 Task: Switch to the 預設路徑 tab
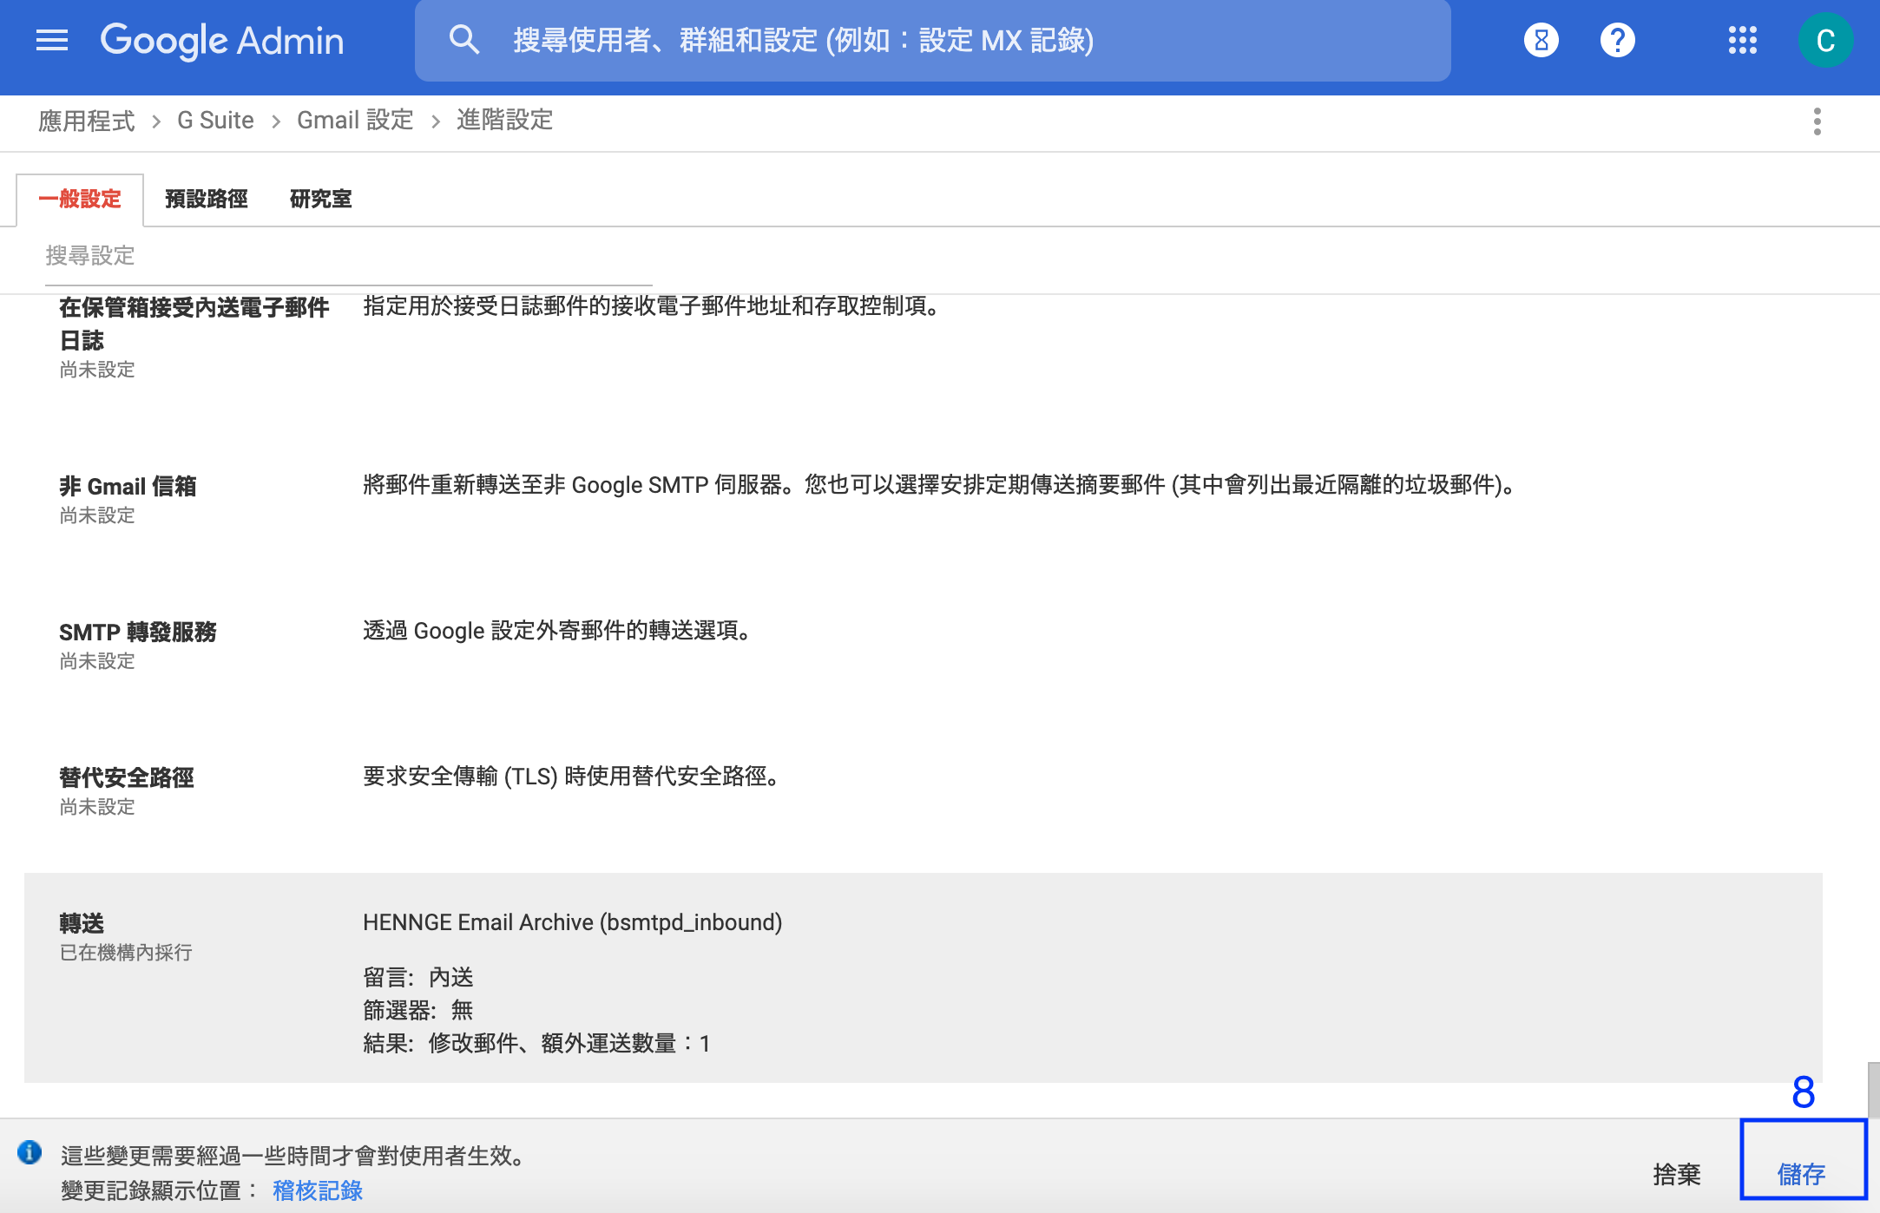tap(207, 199)
